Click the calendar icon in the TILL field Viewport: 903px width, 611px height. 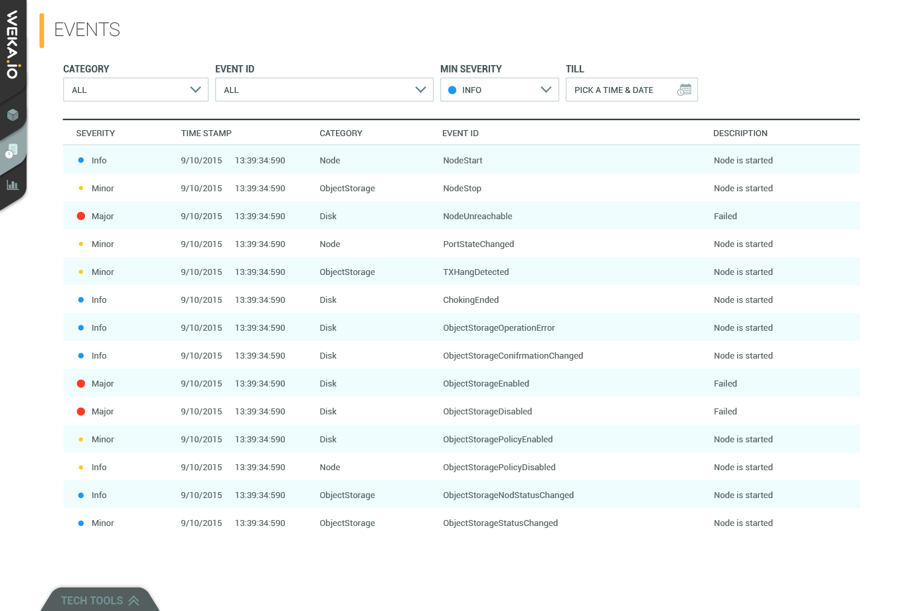point(685,89)
